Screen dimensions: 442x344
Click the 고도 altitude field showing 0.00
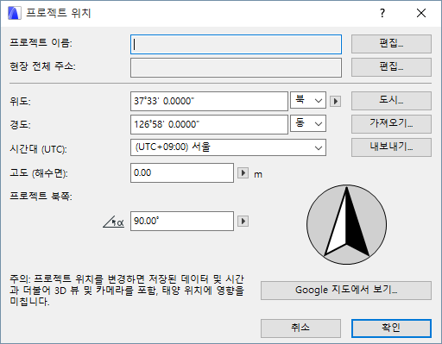coord(182,172)
